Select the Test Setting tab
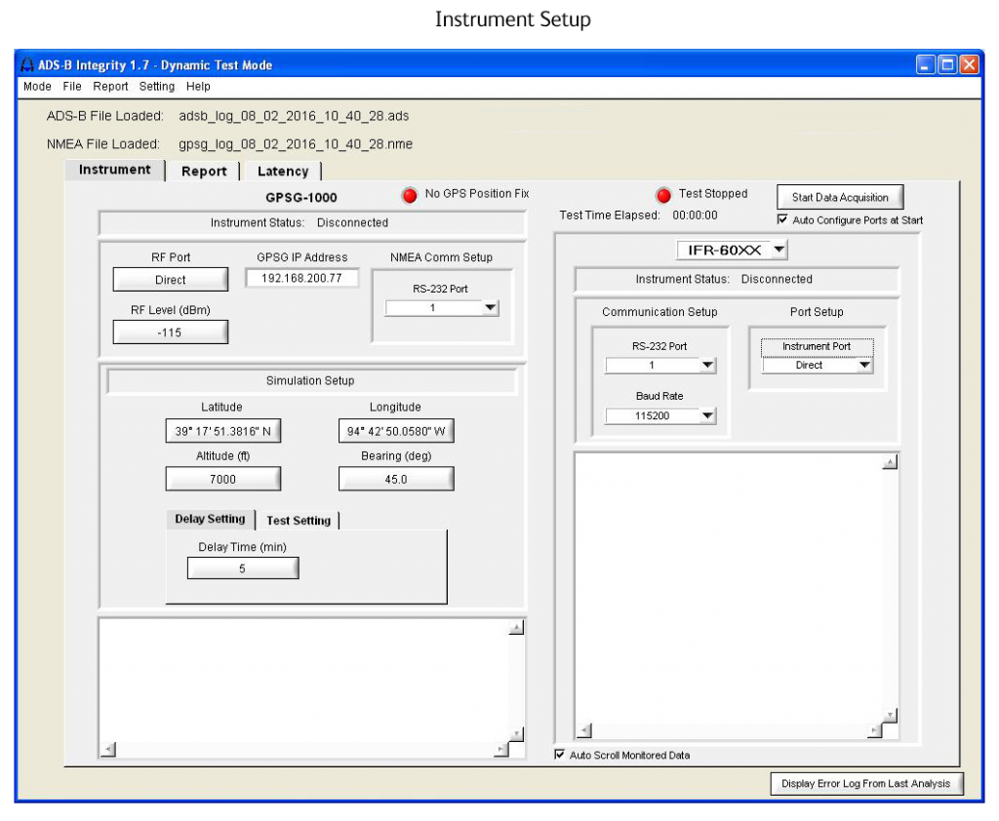Image resolution: width=999 pixels, height=821 pixels. 299,521
